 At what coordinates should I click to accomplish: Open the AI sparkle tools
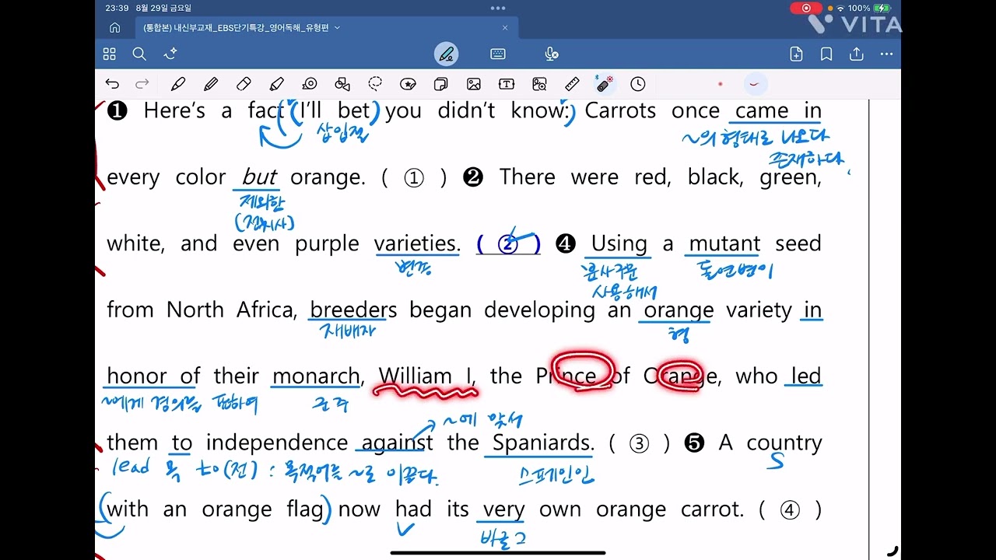[170, 54]
